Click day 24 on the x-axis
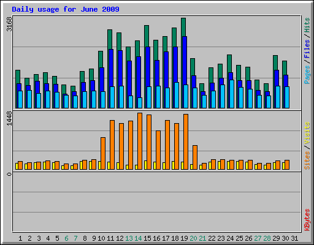Image resolution: width=314 pixels, height=245 pixels. pos(230,238)
